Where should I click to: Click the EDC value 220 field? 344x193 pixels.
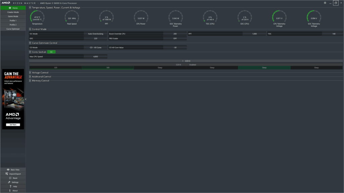point(95,39)
